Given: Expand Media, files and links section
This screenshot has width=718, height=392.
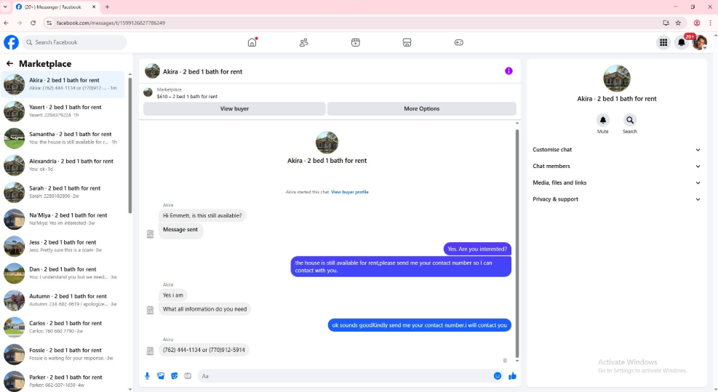Looking at the screenshot, I should pos(616,183).
